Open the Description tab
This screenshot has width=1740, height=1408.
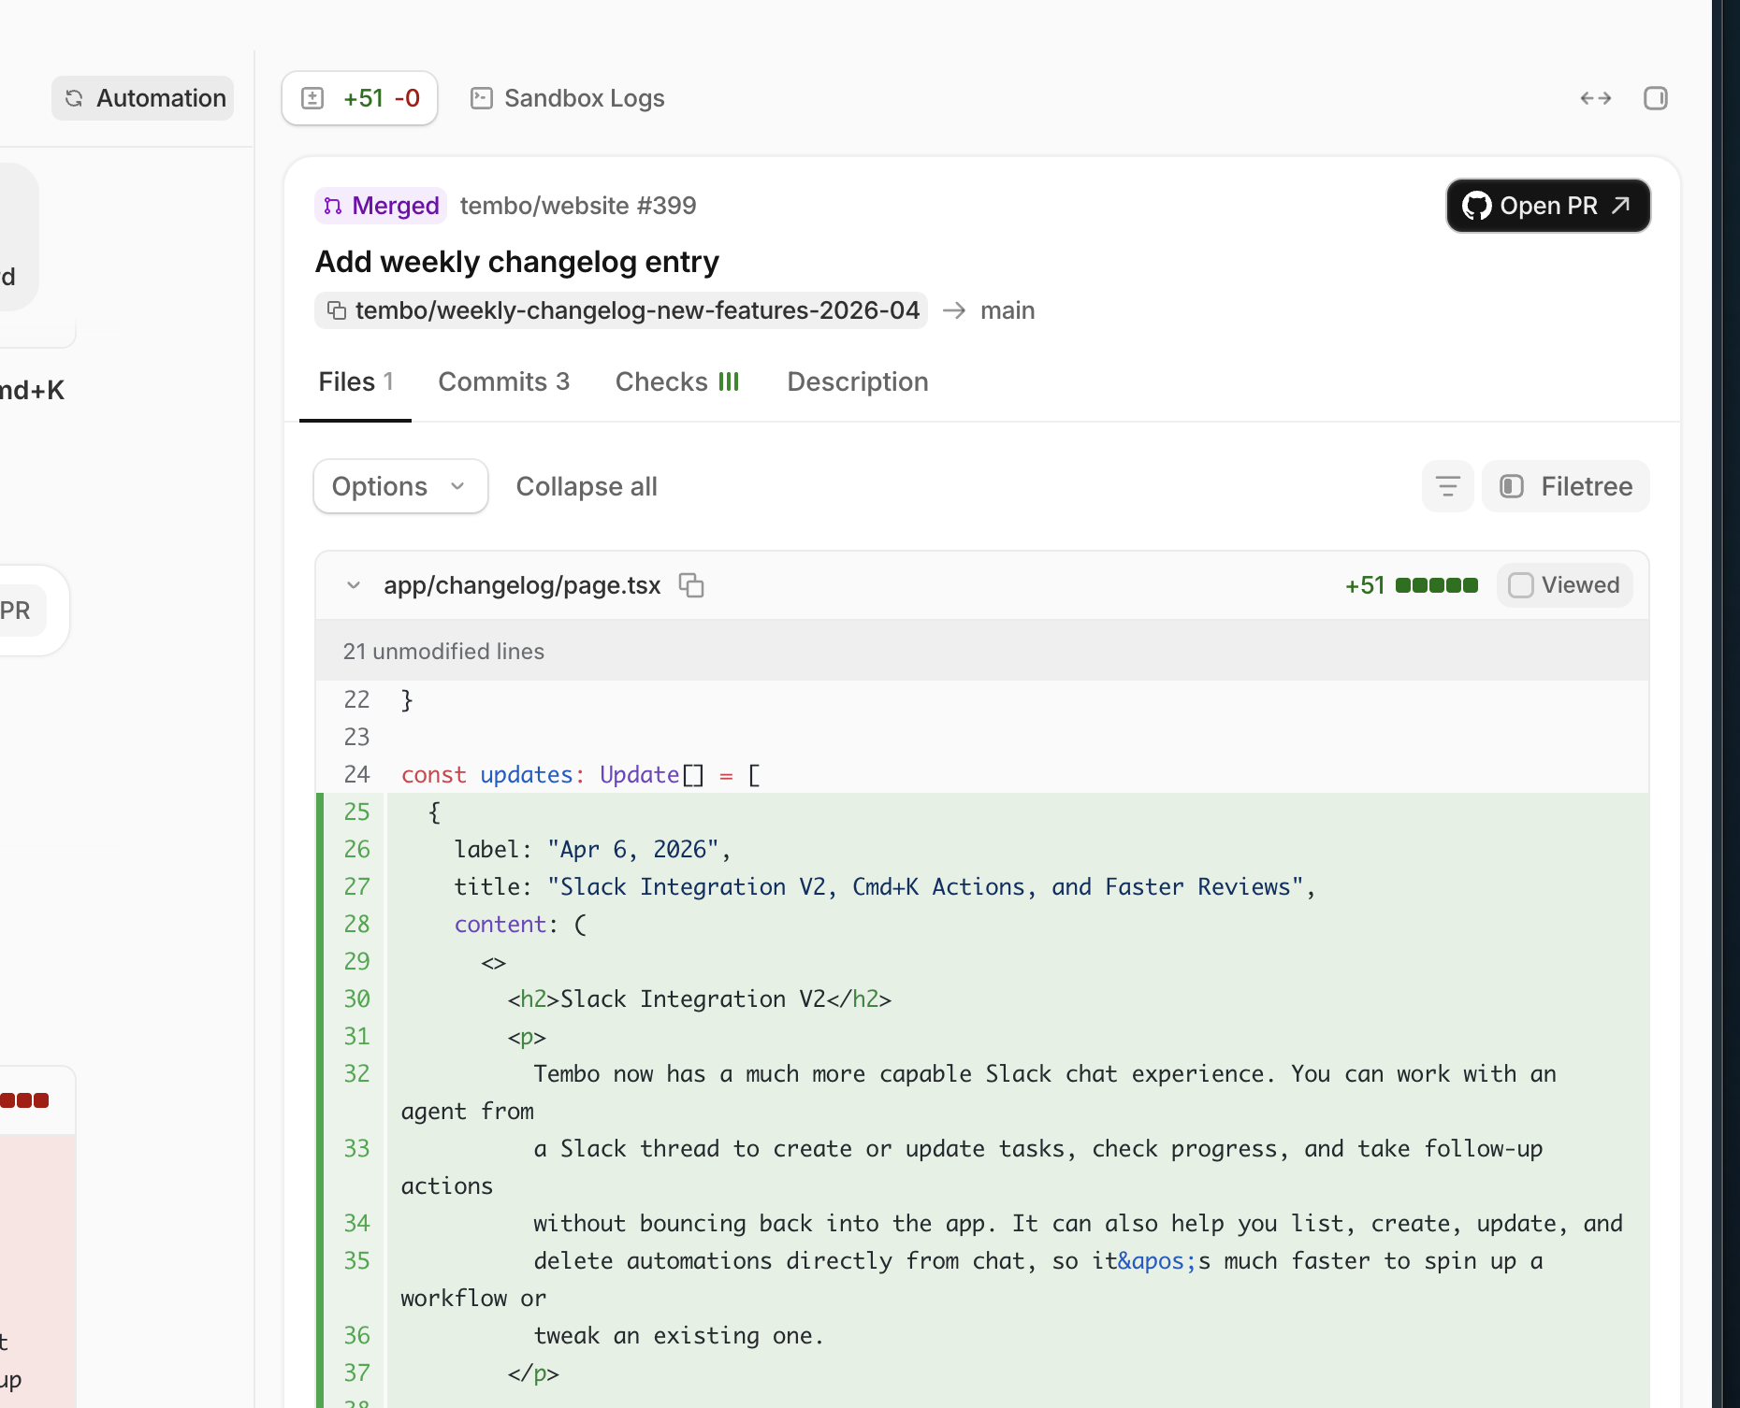857,381
